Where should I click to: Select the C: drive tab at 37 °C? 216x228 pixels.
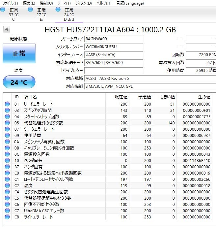(14, 15)
